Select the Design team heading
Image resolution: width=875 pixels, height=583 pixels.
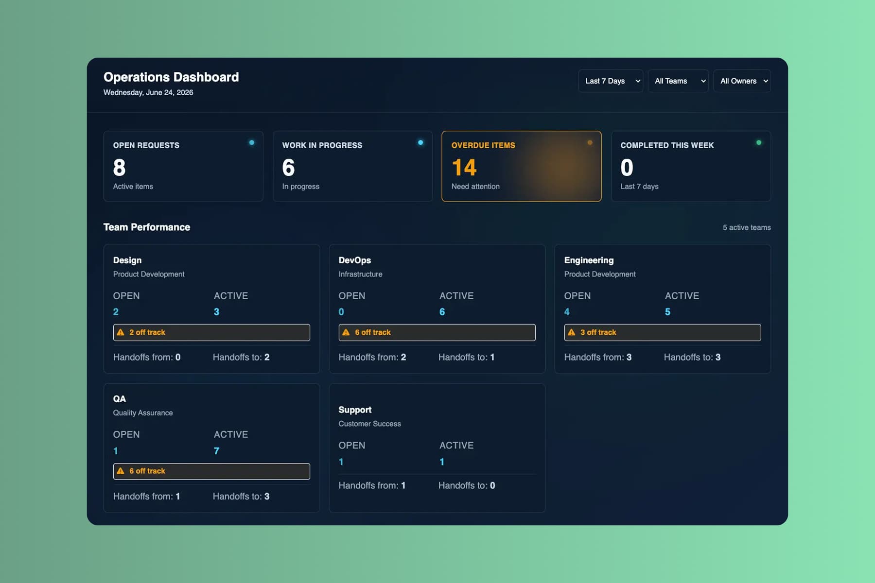(127, 260)
